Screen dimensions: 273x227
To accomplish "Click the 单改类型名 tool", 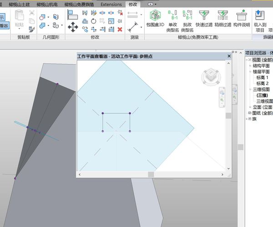I will point(172,21).
